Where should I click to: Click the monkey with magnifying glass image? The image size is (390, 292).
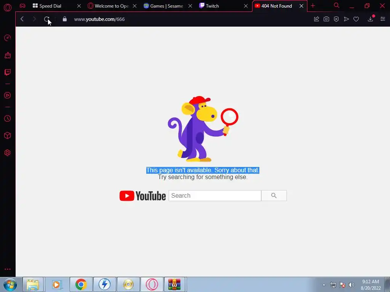203,129
